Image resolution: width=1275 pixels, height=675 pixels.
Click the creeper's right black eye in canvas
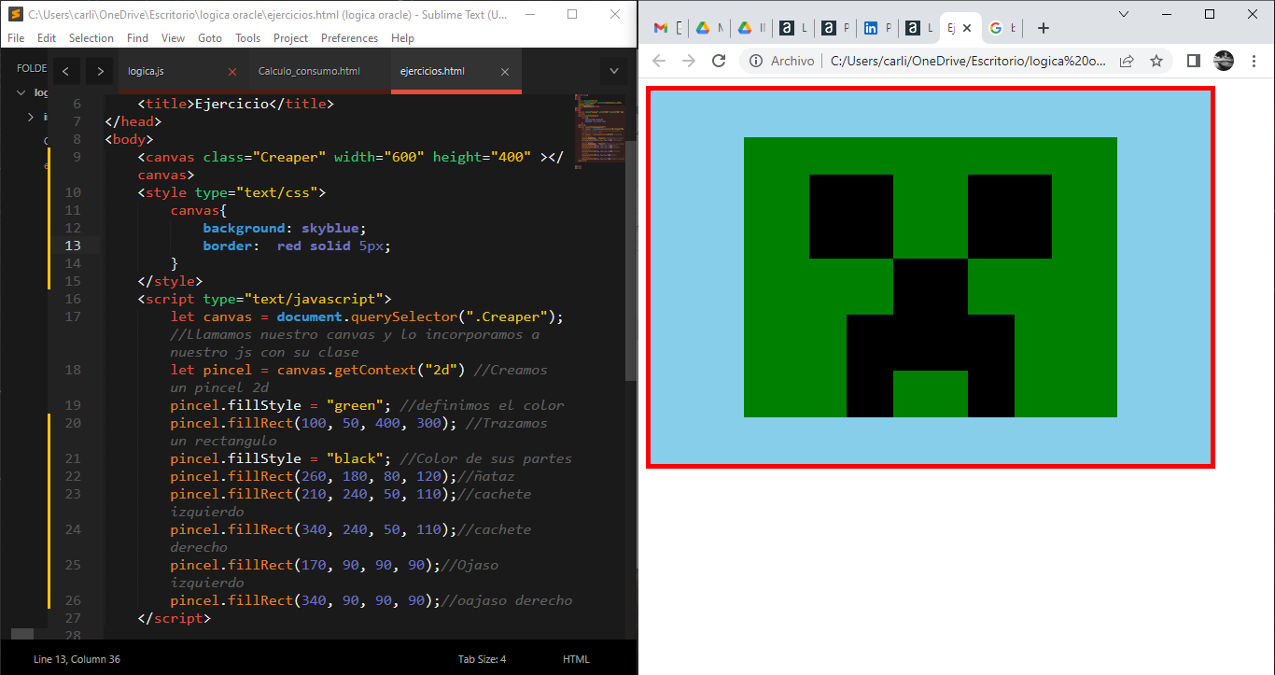coord(1010,217)
